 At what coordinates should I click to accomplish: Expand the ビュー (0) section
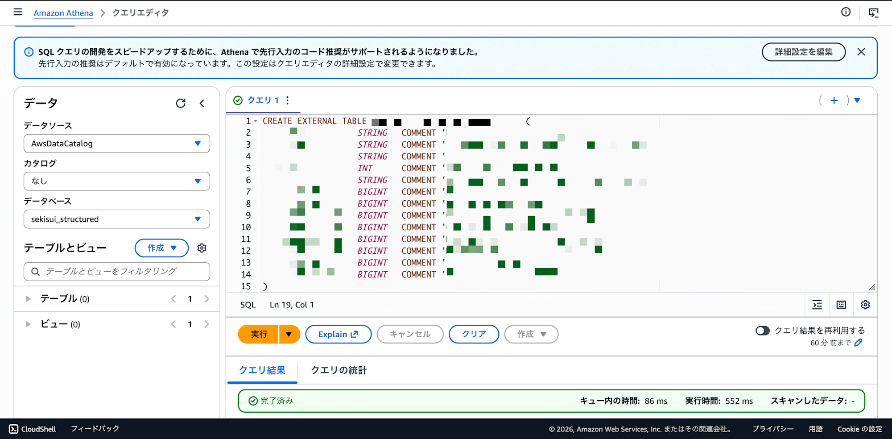pyautogui.click(x=28, y=324)
